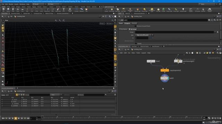The image size is (222, 124).
Task: Select the By Group radio option
Action: pyautogui.click(x=133, y=29)
